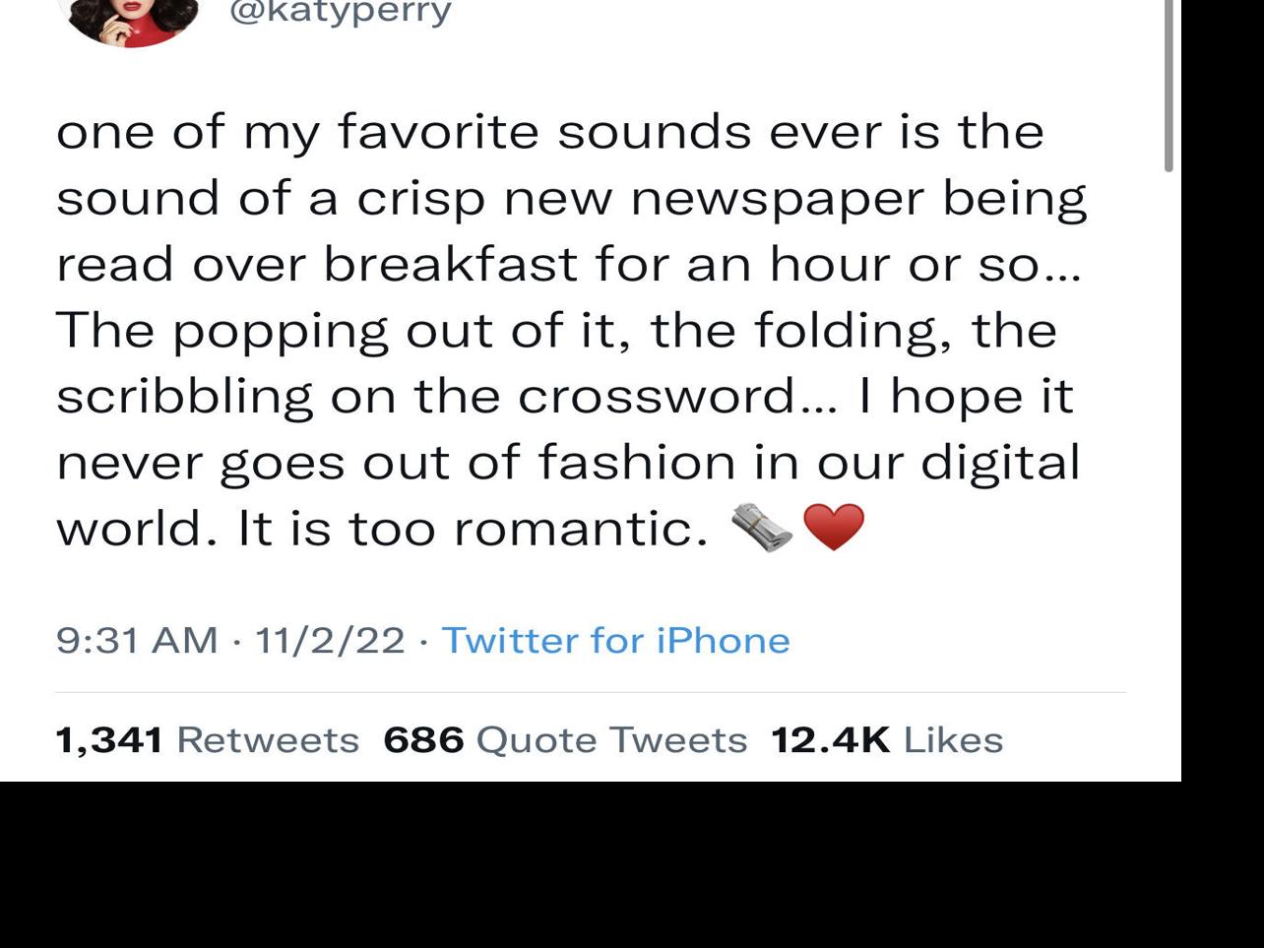
Task: View the 1,341 Retweets list
Action: 207,739
